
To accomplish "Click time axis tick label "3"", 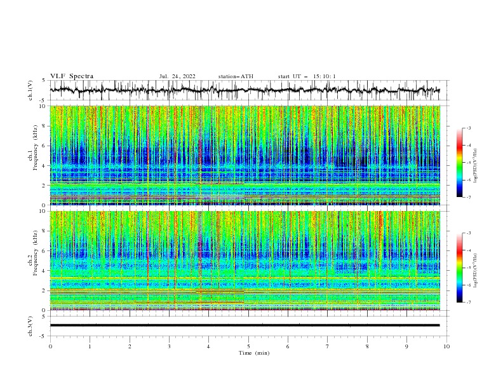I will (169, 346).
